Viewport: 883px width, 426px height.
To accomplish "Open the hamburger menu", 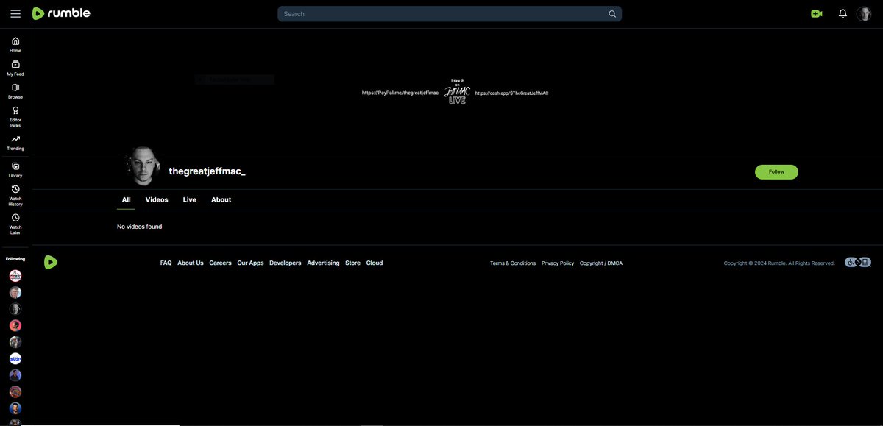I will pos(15,13).
